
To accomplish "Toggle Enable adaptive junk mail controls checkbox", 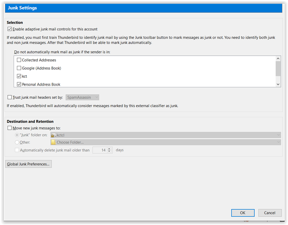I will click(x=9, y=29).
